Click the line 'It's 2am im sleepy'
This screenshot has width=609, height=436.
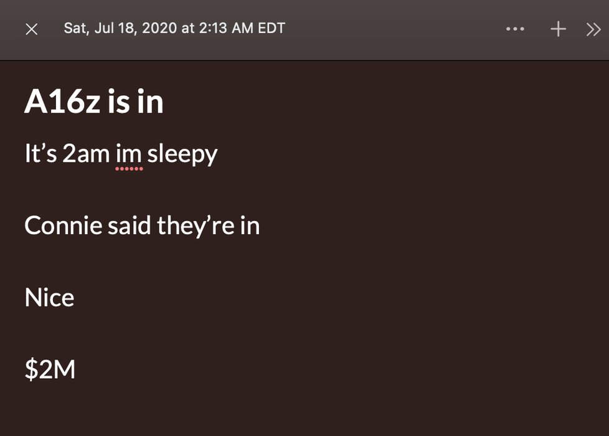pyautogui.click(x=121, y=154)
